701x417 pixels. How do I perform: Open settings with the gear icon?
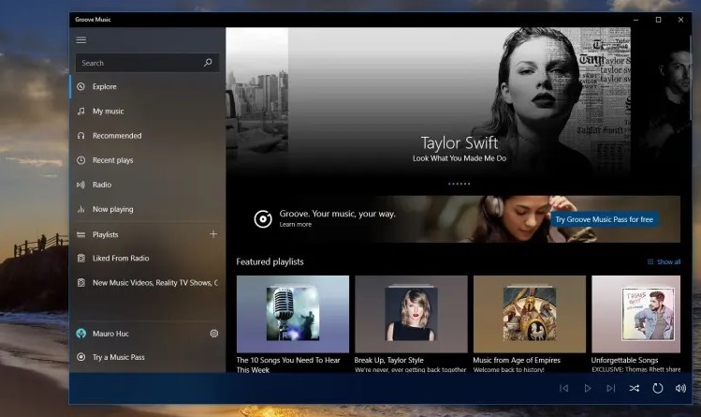pos(214,334)
